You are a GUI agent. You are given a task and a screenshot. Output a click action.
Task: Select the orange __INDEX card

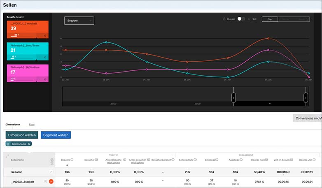tap(28, 29)
